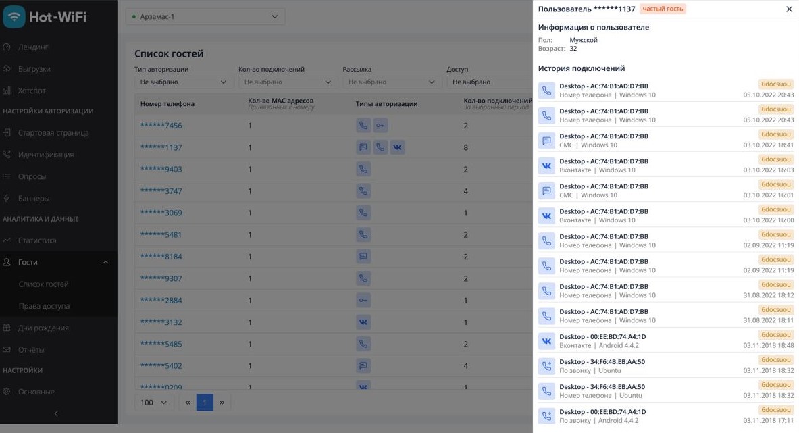Click phone icon of 31.08.2022 18:12 connection
Image resolution: width=799 pixels, height=433 pixels.
547,291
